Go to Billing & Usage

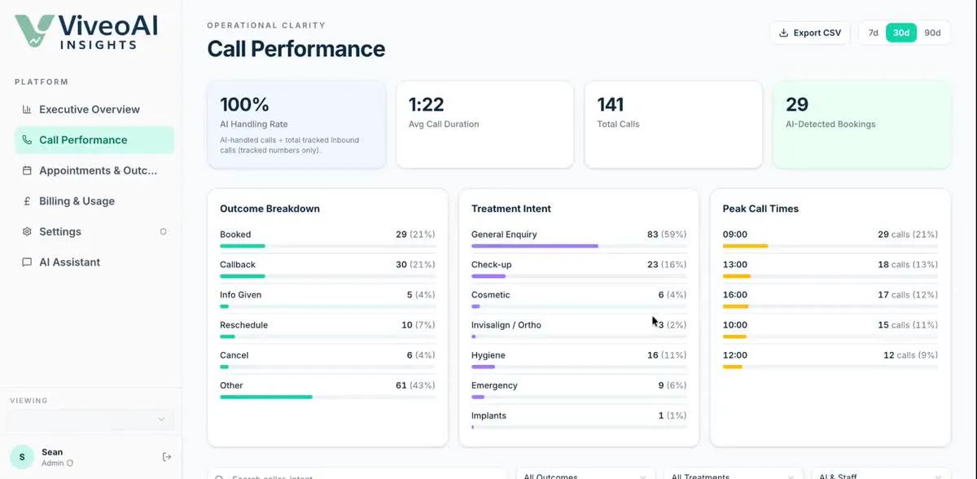coord(94,201)
